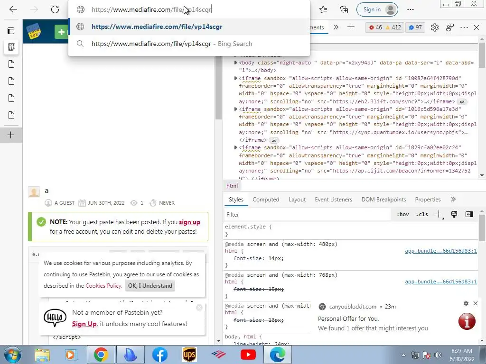
Task: Expand the body element node
Action: [x=235, y=63]
